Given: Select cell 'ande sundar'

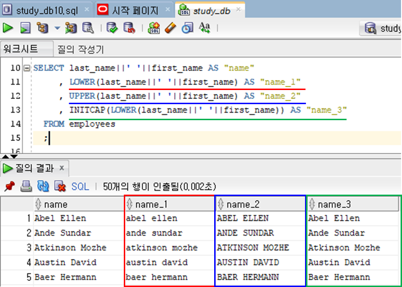Looking at the screenshot, I should coord(170,233).
